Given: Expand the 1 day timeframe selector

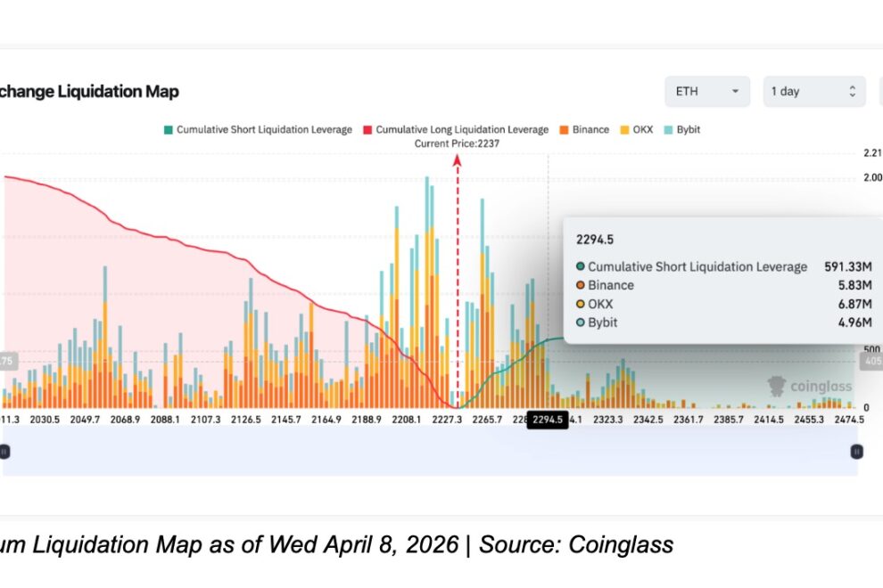Looking at the screenshot, I should click(813, 92).
